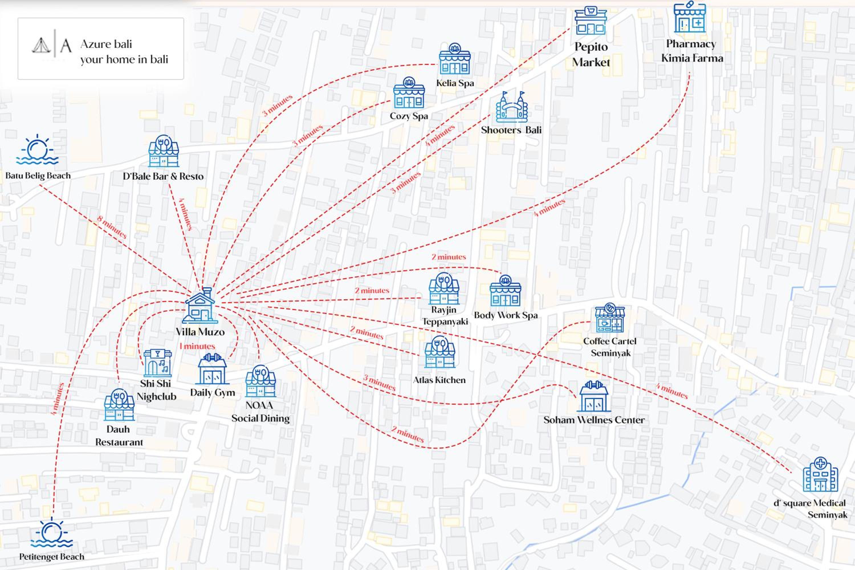Click the Pharmacy Kimia Farma label
This screenshot has width=855, height=570.
[x=692, y=51]
